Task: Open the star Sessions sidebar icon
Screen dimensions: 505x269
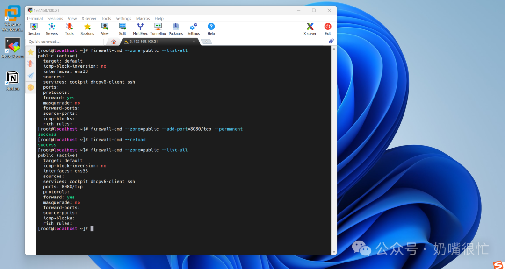Action: point(30,52)
